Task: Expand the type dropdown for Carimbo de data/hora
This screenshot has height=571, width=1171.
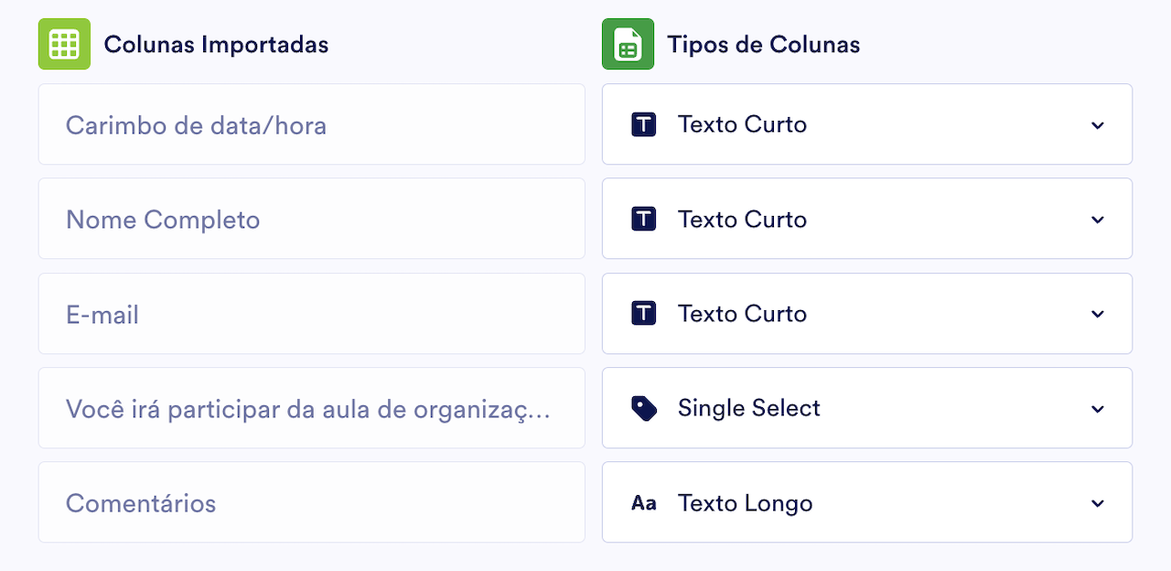Action: pos(1097,124)
